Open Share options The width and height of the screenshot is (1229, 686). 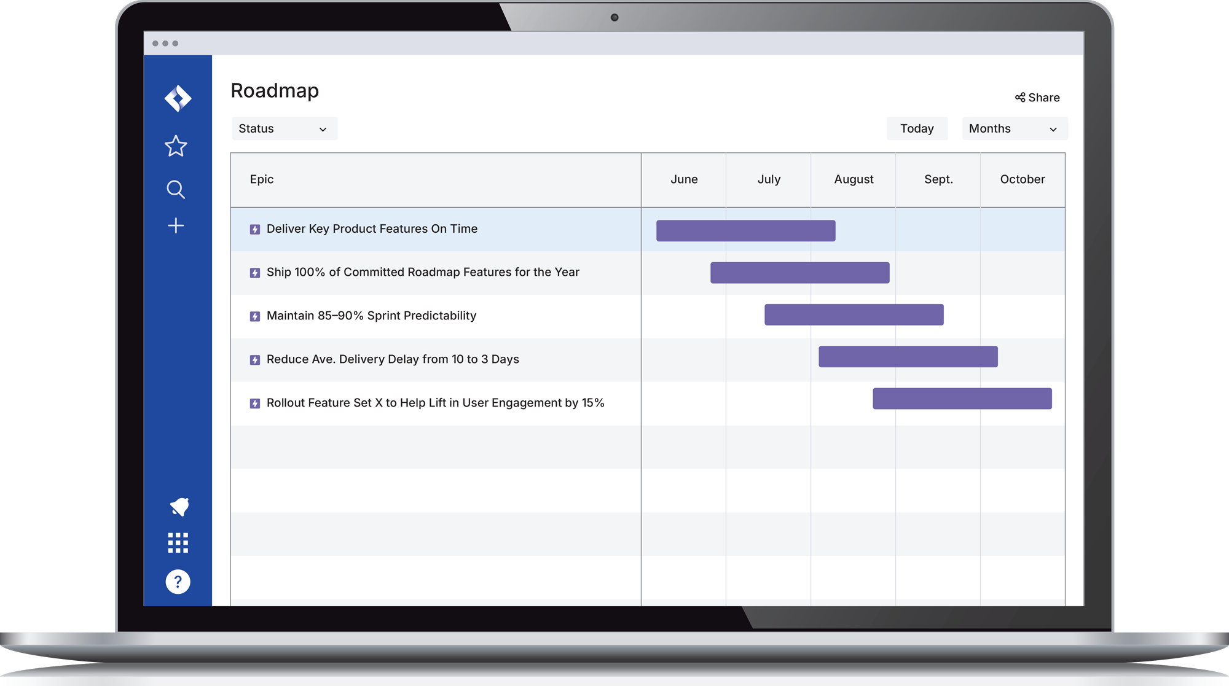click(1037, 97)
